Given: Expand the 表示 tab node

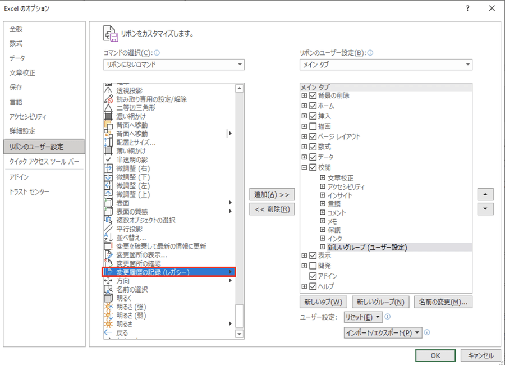Looking at the screenshot, I should click(x=304, y=255).
